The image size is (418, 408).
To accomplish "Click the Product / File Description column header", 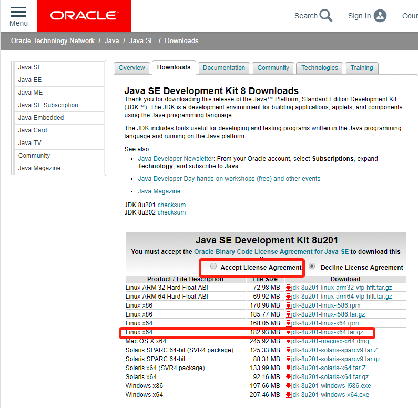I will click(185, 279).
